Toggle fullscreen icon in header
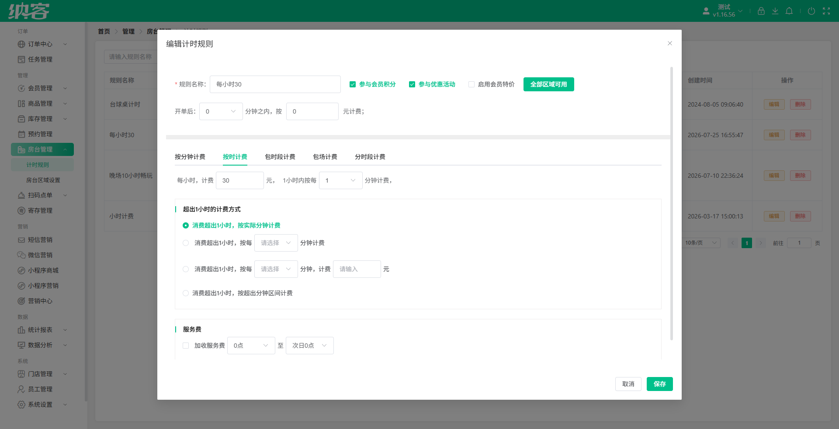 click(826, 11)
